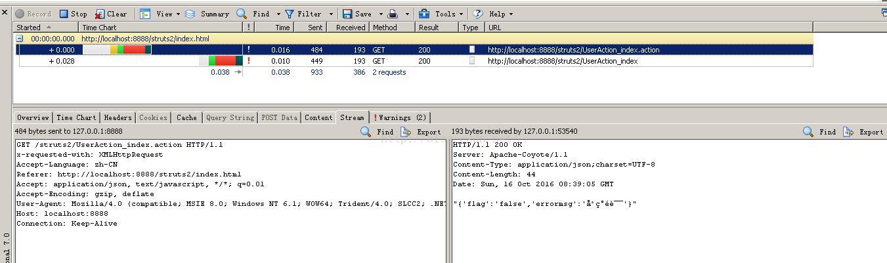The image size is (887, 263).
Task: Expand the Tools dropdown arrow
Action: [460, 14]
